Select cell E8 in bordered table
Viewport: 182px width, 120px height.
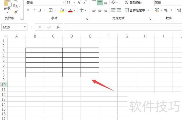90,75
